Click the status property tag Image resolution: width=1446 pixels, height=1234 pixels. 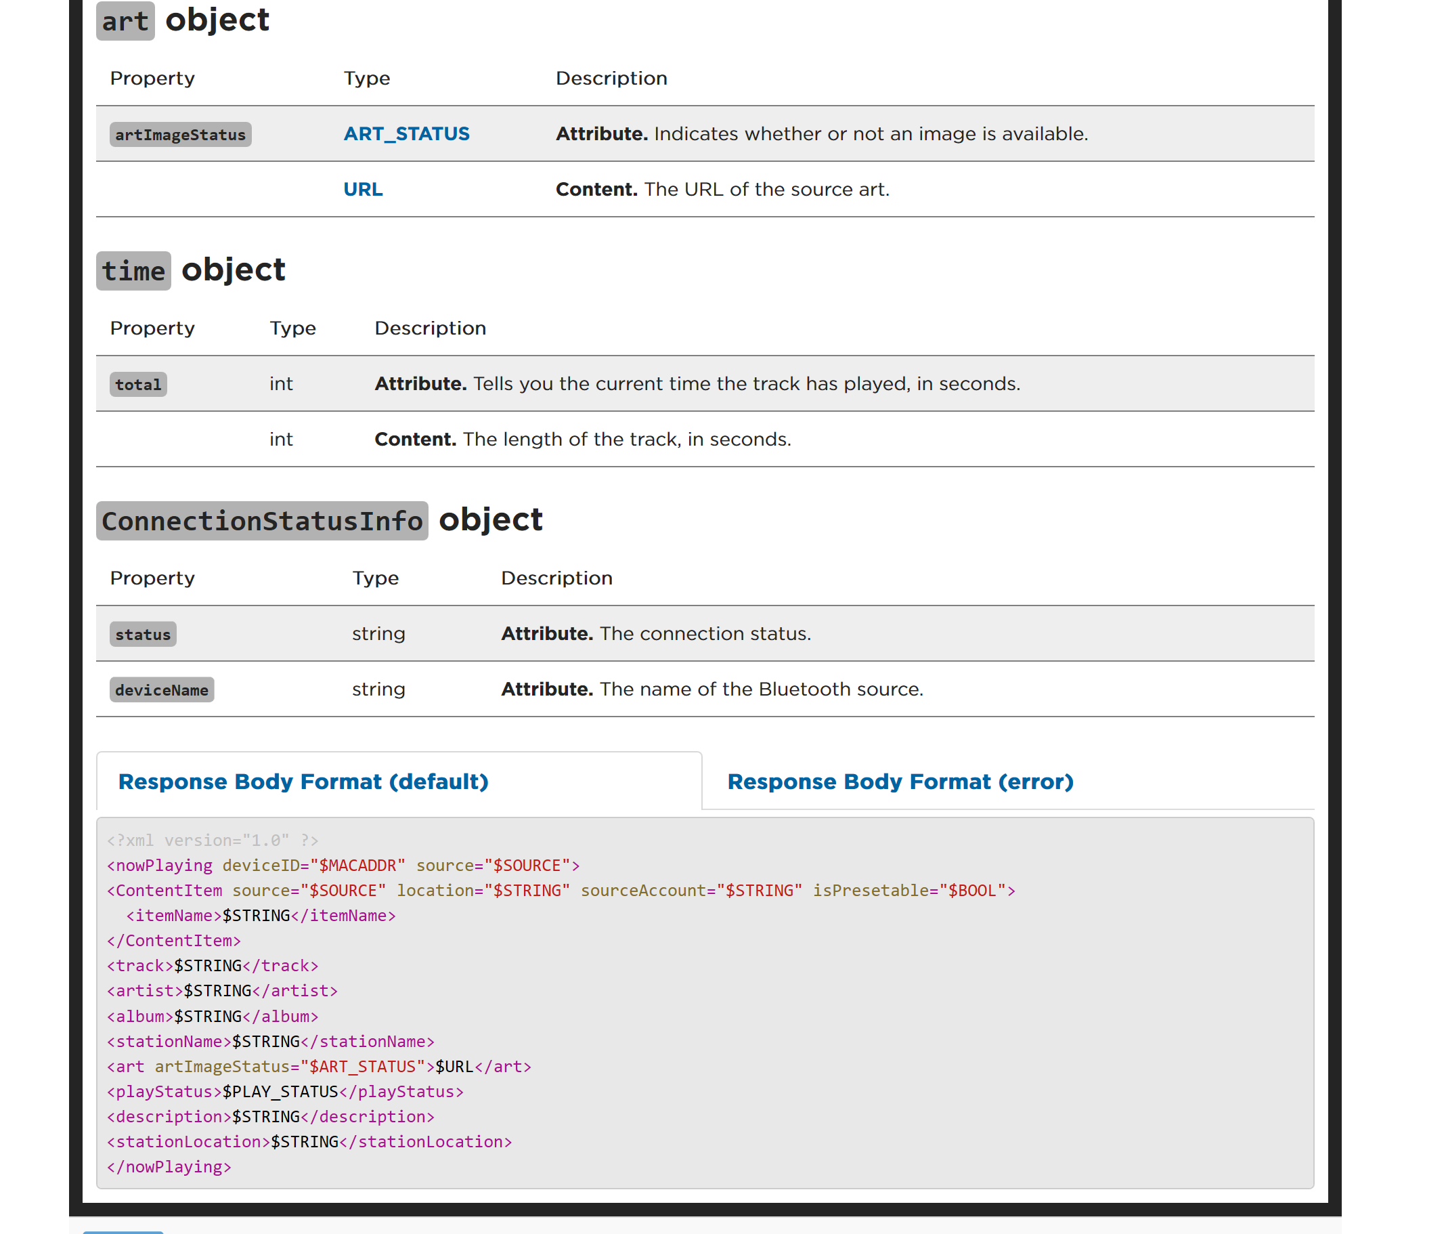point(142,635)
